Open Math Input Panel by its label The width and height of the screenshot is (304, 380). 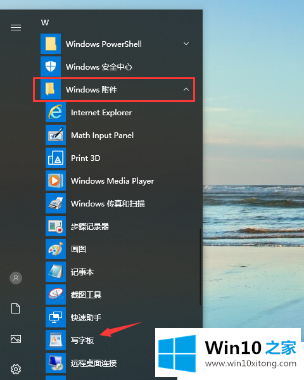pos(103,136)
